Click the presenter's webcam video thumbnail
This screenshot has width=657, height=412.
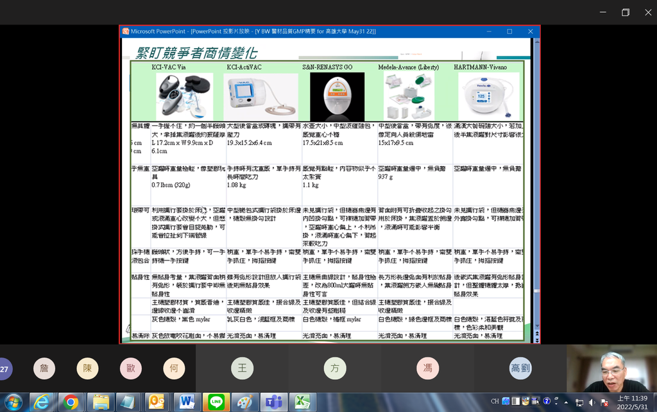tap(611, 368)
